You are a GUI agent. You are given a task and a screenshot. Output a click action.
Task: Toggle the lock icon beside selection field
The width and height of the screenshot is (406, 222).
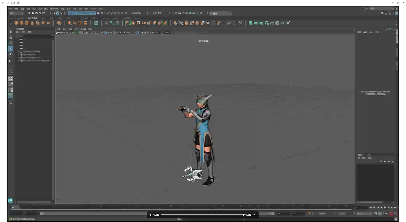coord(98,13)
